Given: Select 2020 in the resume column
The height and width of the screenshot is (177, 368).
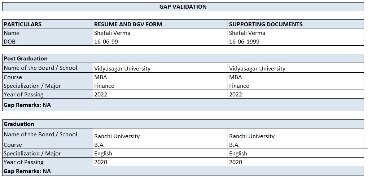Looking at the screenshot, I should tap(101, 162).
